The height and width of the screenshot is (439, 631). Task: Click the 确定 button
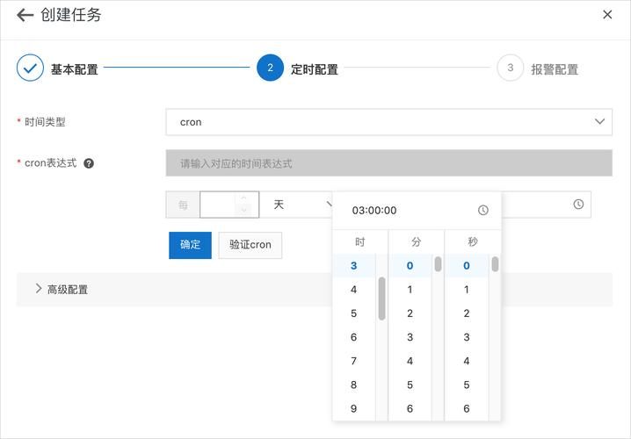point(190,245)
